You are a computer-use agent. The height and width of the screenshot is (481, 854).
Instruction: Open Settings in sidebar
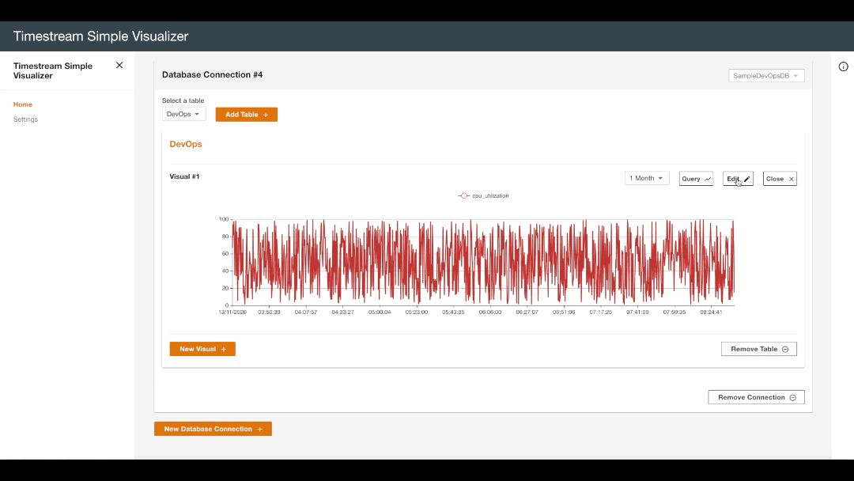[x=25, y=119]
